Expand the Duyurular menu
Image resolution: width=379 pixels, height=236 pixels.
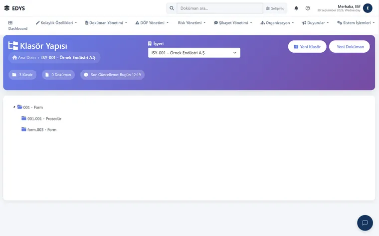316,23
